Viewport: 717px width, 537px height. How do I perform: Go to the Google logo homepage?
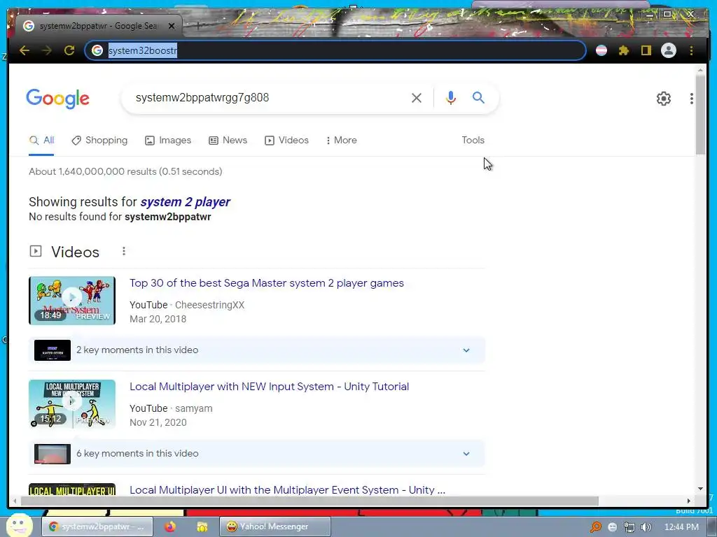click(x=57, y=99)
